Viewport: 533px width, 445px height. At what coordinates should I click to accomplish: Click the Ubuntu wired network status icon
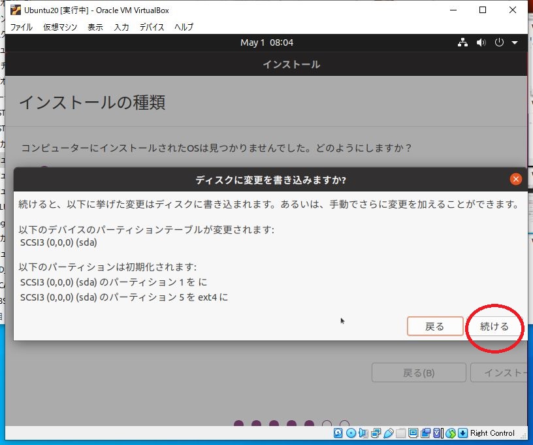click(x=462, y=42)
